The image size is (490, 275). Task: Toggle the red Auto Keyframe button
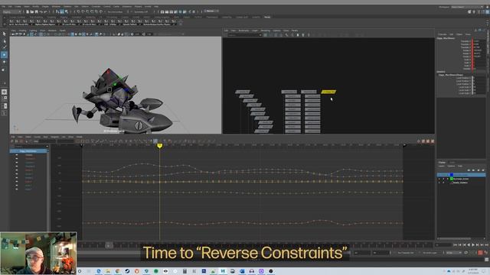[x=480, y=253]
